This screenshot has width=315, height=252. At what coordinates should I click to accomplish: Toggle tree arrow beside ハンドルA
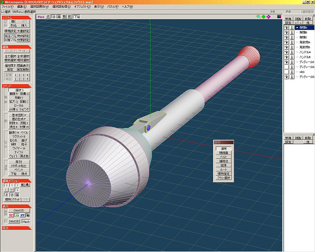tap(297, 52)
